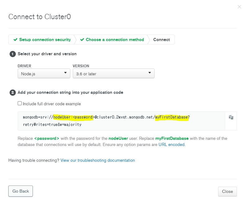
Task: Click the DRIVER label
Action: pos(24,66)
